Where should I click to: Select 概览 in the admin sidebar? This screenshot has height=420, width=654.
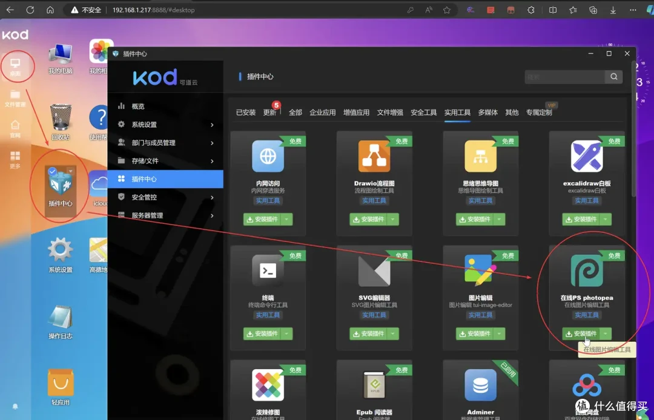(x=165, y=107)
